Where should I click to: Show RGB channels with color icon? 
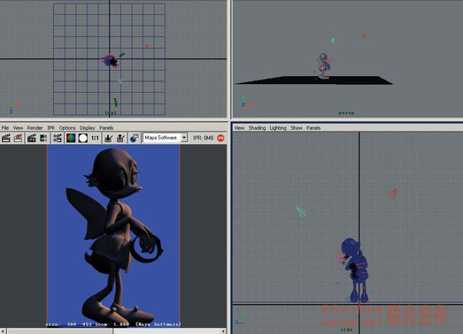71,138
